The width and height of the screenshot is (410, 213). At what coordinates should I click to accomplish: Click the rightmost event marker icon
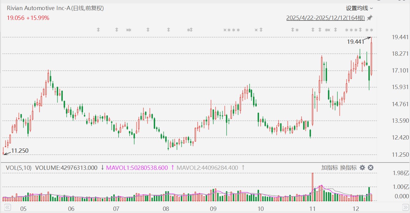pos(371,30)
